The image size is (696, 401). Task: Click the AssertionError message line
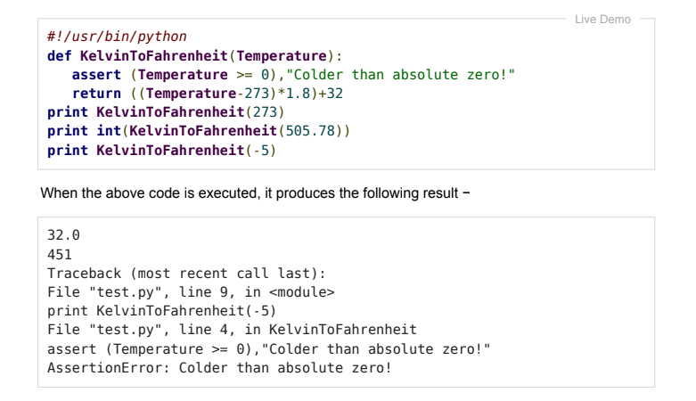(x=220, y=368)
